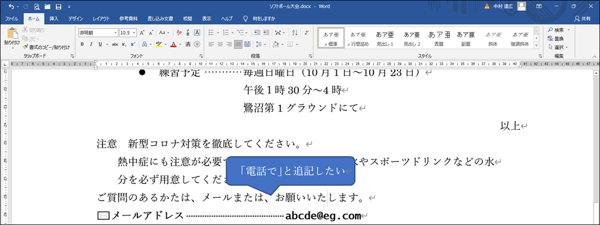Apply the 見出し 1 heading style
The height and width of the screenshot is (225, 600).
385,38
